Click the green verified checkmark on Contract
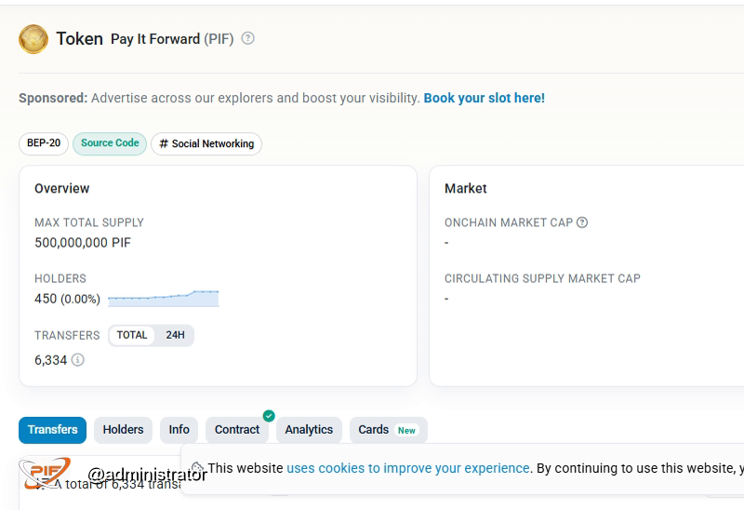Image resolution: width=744 pixels, height=510 pixels. (x=269, y=416)
